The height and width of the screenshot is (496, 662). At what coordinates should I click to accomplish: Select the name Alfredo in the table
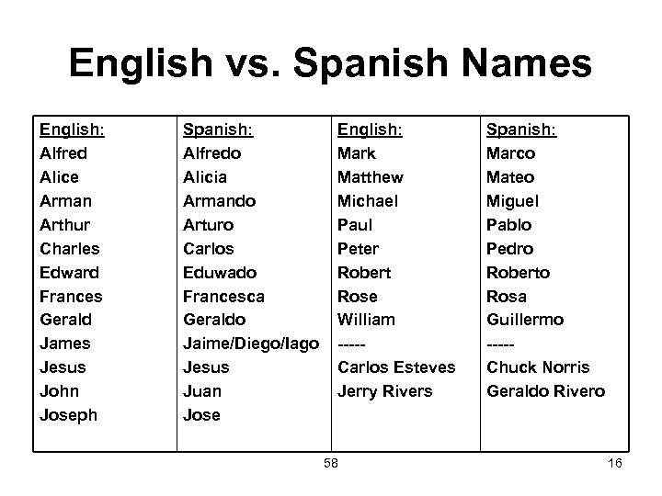pyautogui.click(x=216, y=152)
